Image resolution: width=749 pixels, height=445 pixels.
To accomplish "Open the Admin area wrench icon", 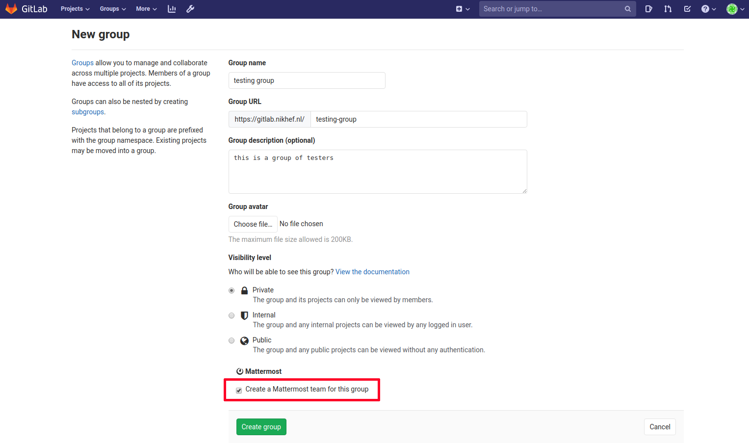I will pyautogui.click(x=190, y=9).
